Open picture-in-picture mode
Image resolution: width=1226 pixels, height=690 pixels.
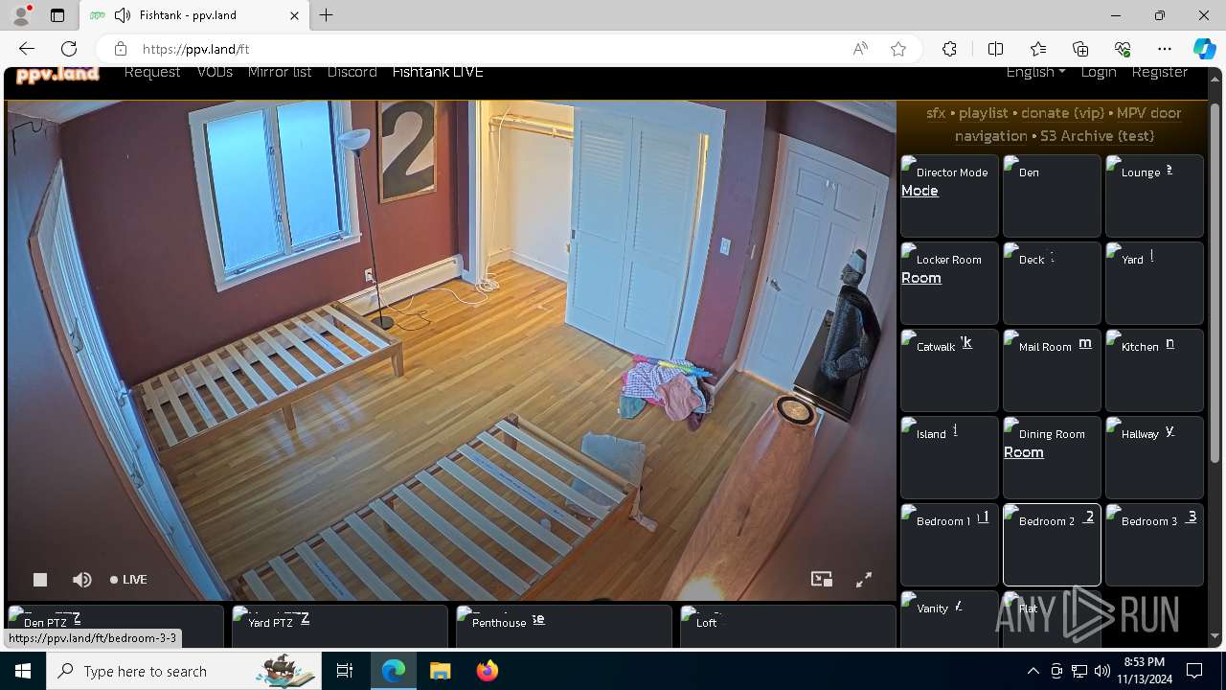pos(822,580)
